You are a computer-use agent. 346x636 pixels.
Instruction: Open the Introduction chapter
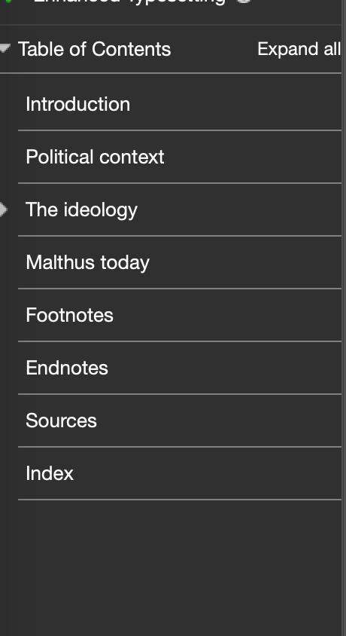(77, 104)
